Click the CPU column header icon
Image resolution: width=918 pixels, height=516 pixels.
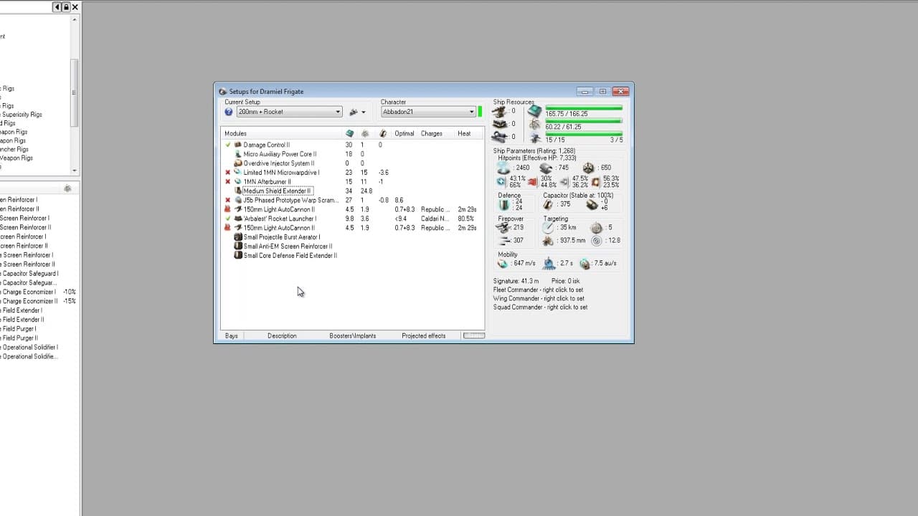[x=349, y=133]
